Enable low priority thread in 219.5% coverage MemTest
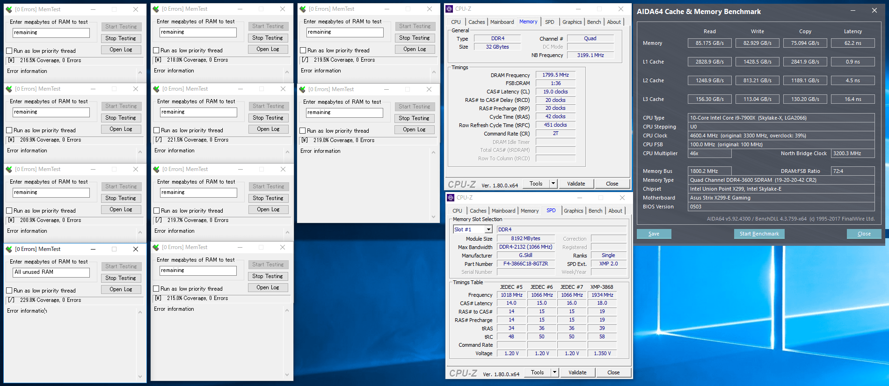Viewport: 889px width, 386px height. click(x=303, y=50)
